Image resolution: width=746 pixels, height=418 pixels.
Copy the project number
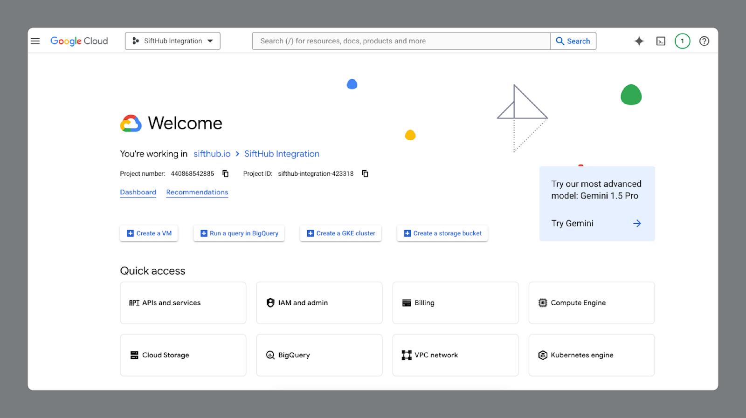[226, 173]
